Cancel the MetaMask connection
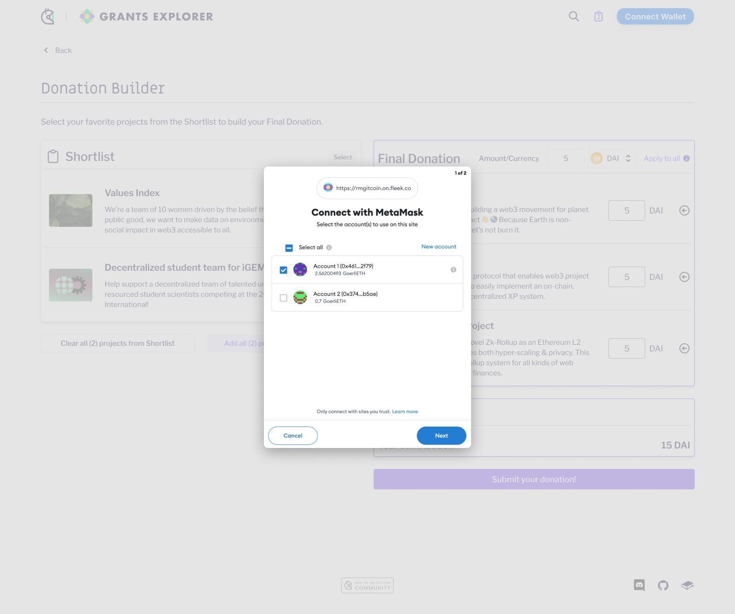 click(x=293, y=436)
